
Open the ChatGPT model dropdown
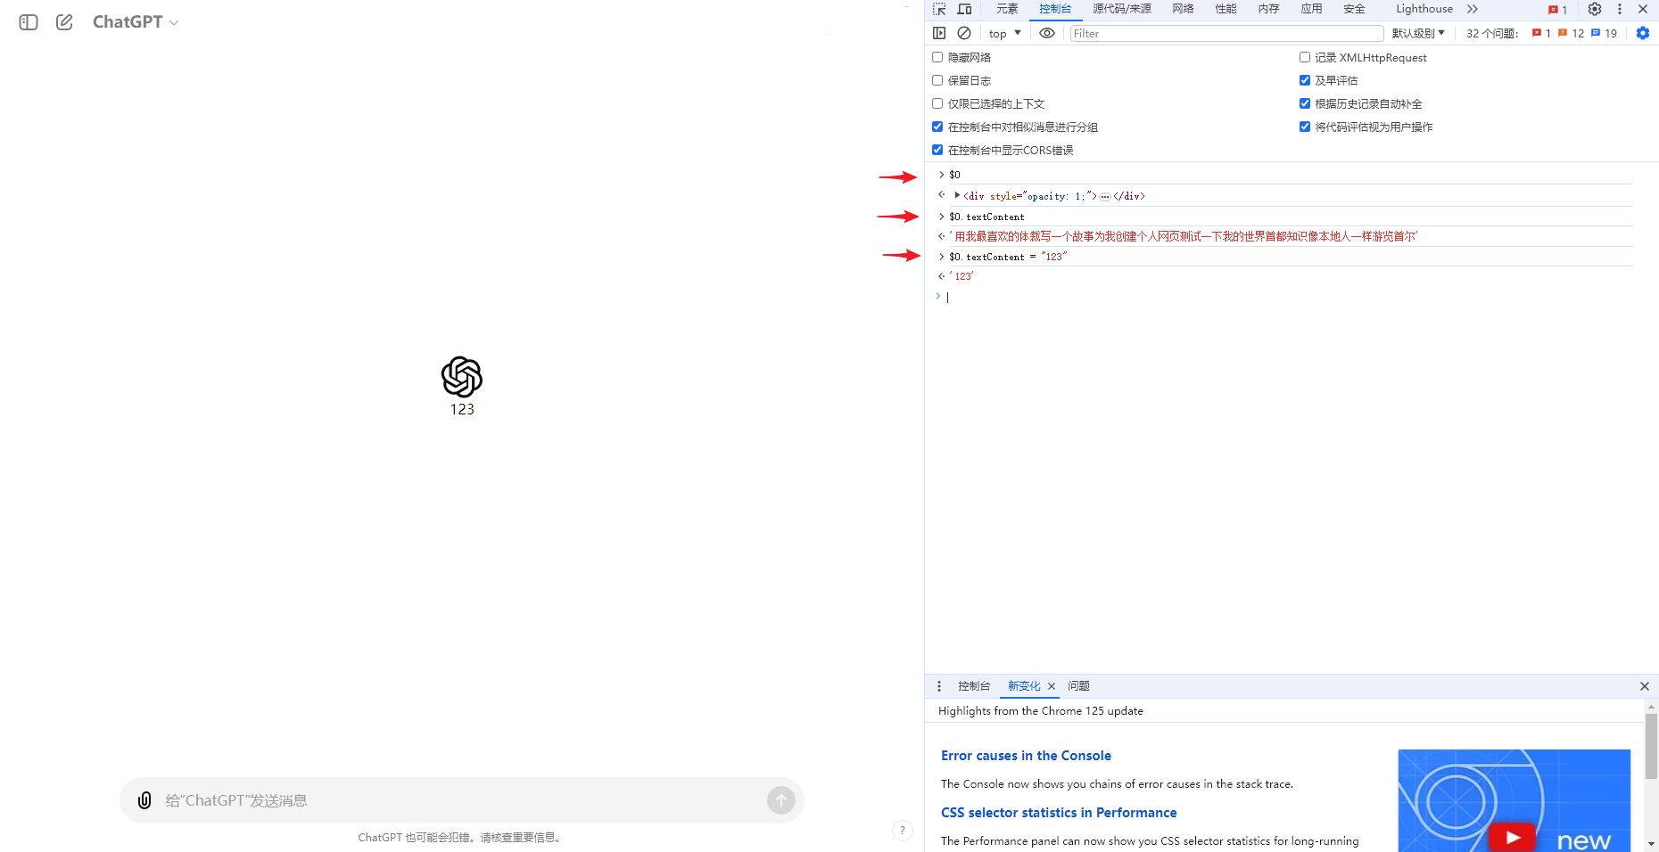(136, 22)
